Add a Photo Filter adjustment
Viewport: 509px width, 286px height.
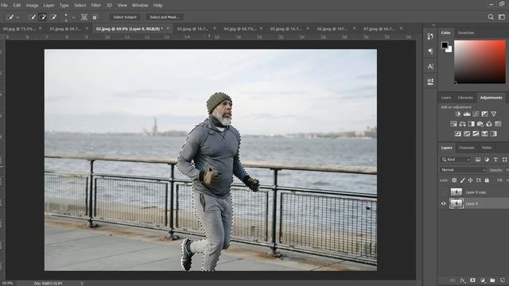pos(480,124)
